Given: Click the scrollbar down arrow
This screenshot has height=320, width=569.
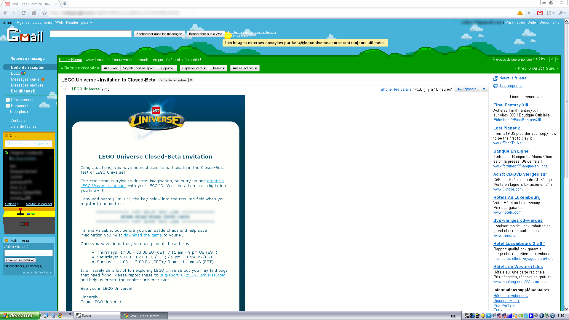Looking at the screenshot, I should (x=566, y=308).
